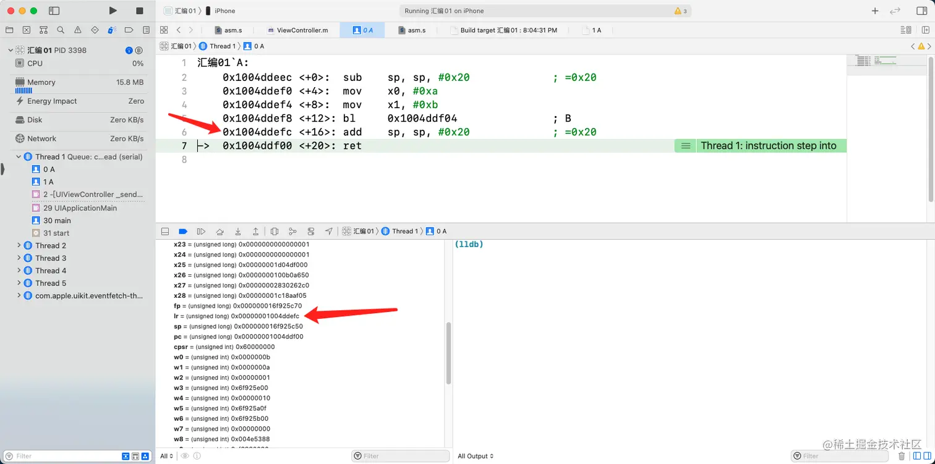Image resolution: width=935 pixels, height=464 pixels.
Task: Open the Symbol navigator
Action: (x=43, y=30)
